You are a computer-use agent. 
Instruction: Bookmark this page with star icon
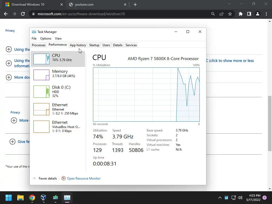230,14
